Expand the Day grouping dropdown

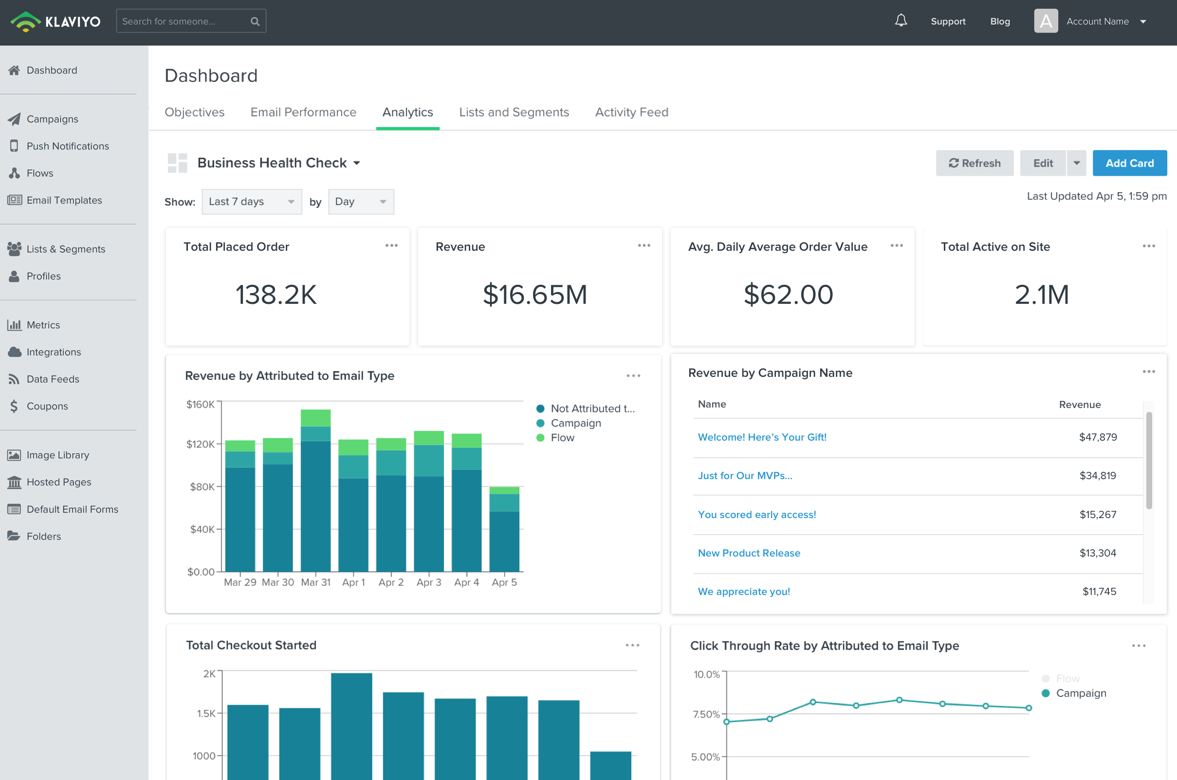pos(361,202)
